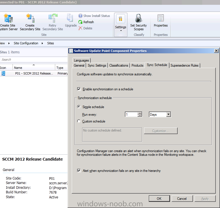Click the Set Security Scopes padlock icon
Screen dimensions: 220x208
[x=138, y=18]
